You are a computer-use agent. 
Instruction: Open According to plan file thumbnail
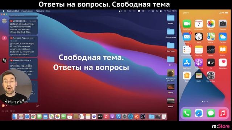coord(171,73)
